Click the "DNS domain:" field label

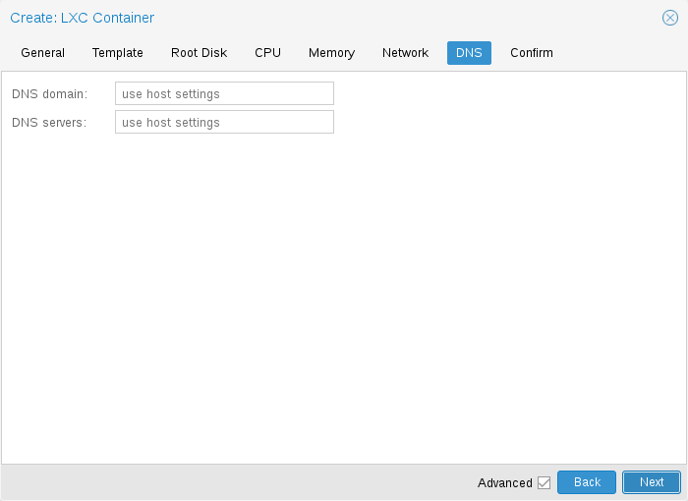[x=49, y=94]
